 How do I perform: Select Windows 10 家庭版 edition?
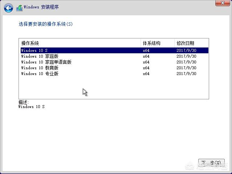[114, 56]
